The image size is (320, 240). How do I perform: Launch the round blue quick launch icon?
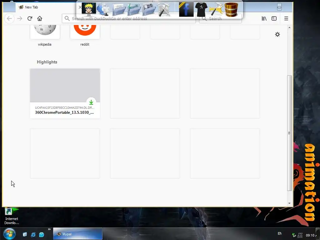[42, 234]
